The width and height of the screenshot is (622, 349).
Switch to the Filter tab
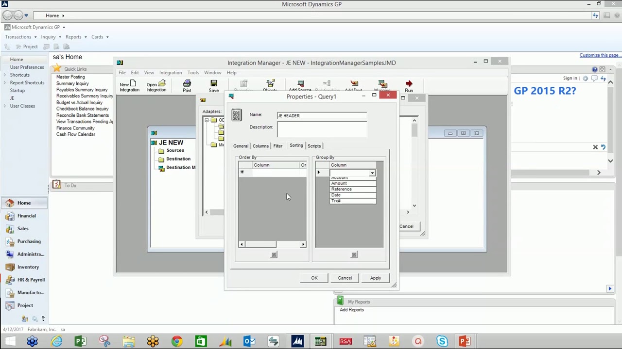(x=278, y=146)
